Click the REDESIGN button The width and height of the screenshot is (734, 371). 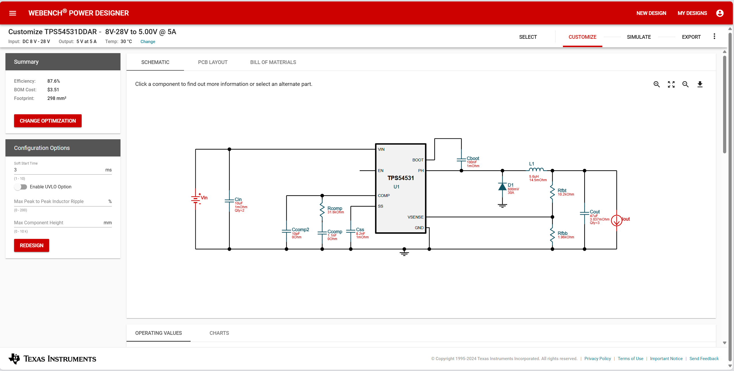32,246
